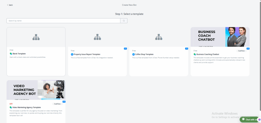Open the Property Issue Report Template title

(x=87, y=54)
